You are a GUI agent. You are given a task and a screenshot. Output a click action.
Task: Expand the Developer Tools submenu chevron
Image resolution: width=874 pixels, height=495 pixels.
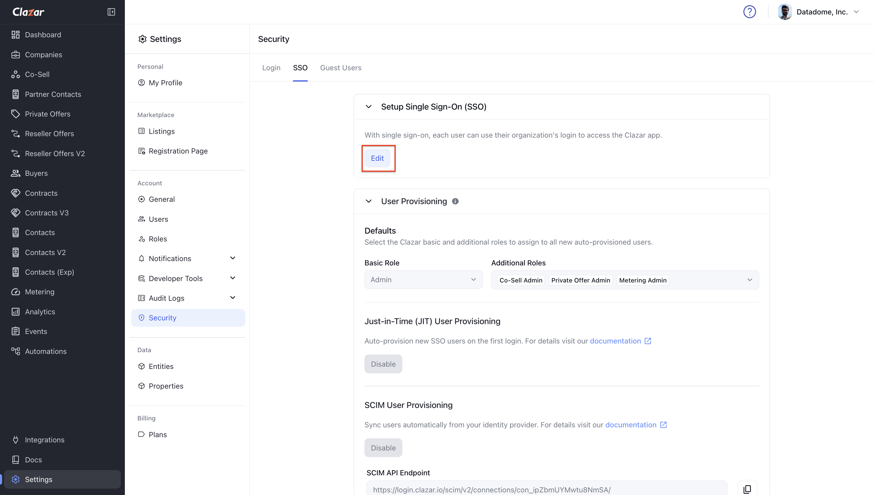click(x=233, y=278)
